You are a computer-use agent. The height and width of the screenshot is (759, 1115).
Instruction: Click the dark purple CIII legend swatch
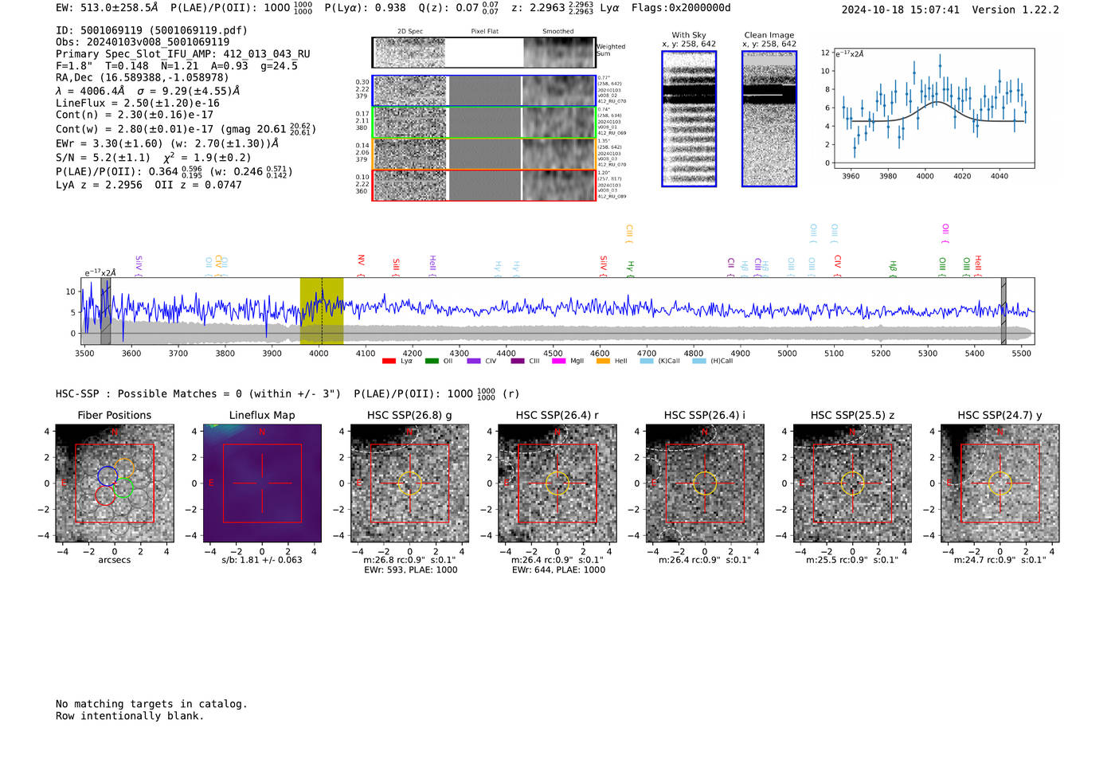pyautogui.click(x=518, y=361)
